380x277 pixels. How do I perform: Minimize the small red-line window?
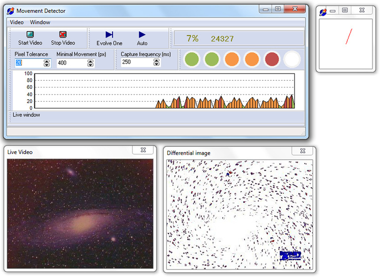coord(333,10)
